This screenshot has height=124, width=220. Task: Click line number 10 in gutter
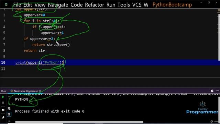click(3, 62)
